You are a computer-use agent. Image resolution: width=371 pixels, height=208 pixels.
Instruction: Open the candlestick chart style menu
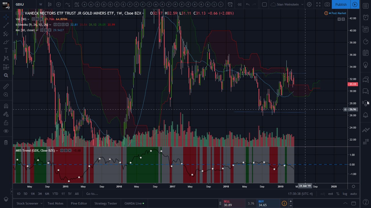click(x=50, y=4)
